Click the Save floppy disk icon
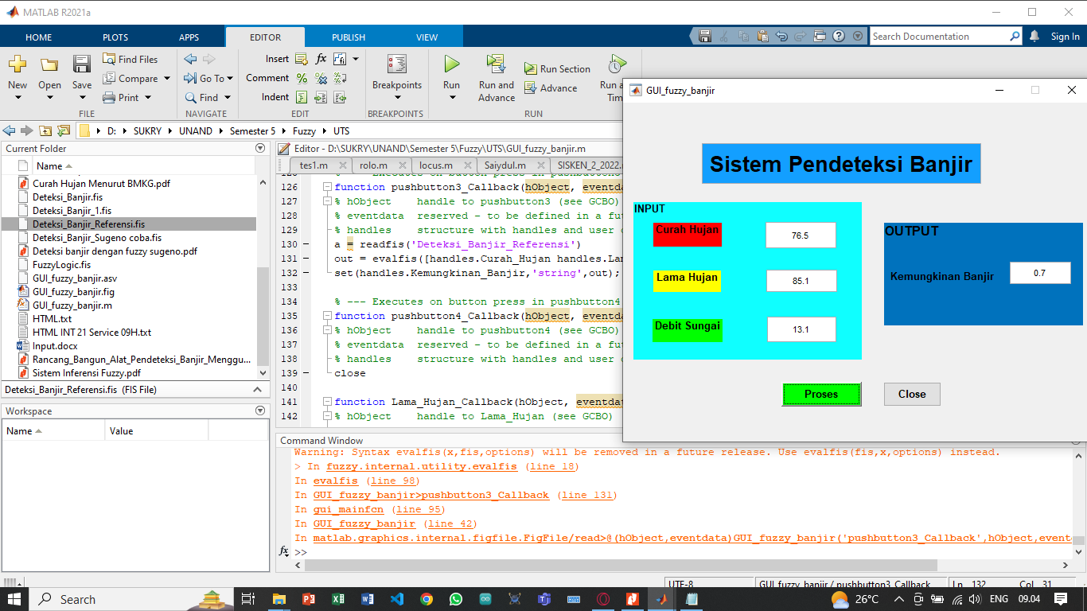Screen dimensions: 1087x611 [82, 64]
